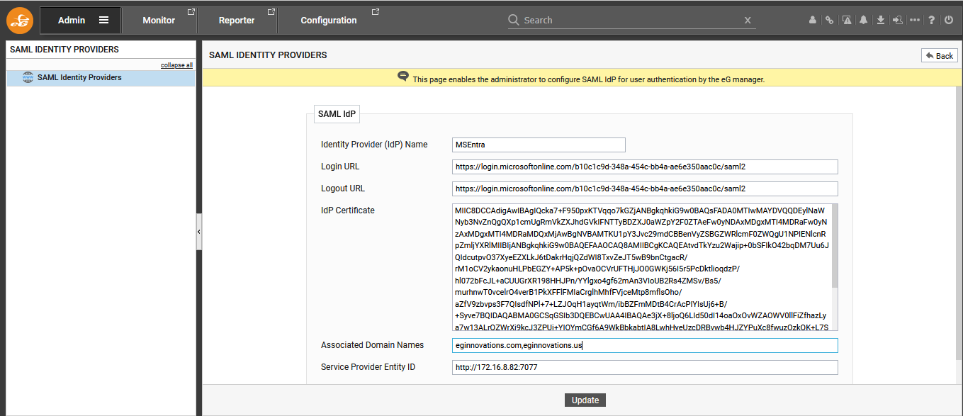Open the Configuration tab
Viewport: 963px width, 416px height.
[329, 21]
